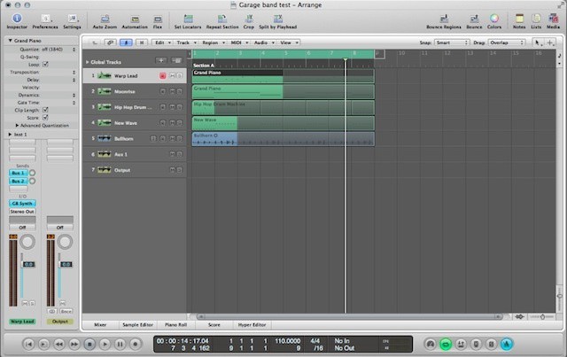Click the link button in Arrange header
Screen dimensions: 567x357
(110, 43)
